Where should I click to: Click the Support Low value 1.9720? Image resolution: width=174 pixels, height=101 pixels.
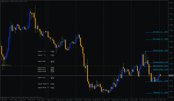pyautogui.click(x=52, y=77)
